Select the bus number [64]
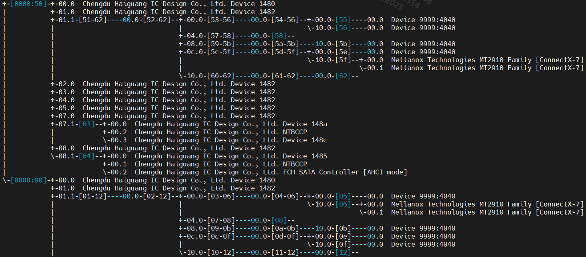This screenshot has height=257, width=586. pyautogui.click(x=87, y=156)
